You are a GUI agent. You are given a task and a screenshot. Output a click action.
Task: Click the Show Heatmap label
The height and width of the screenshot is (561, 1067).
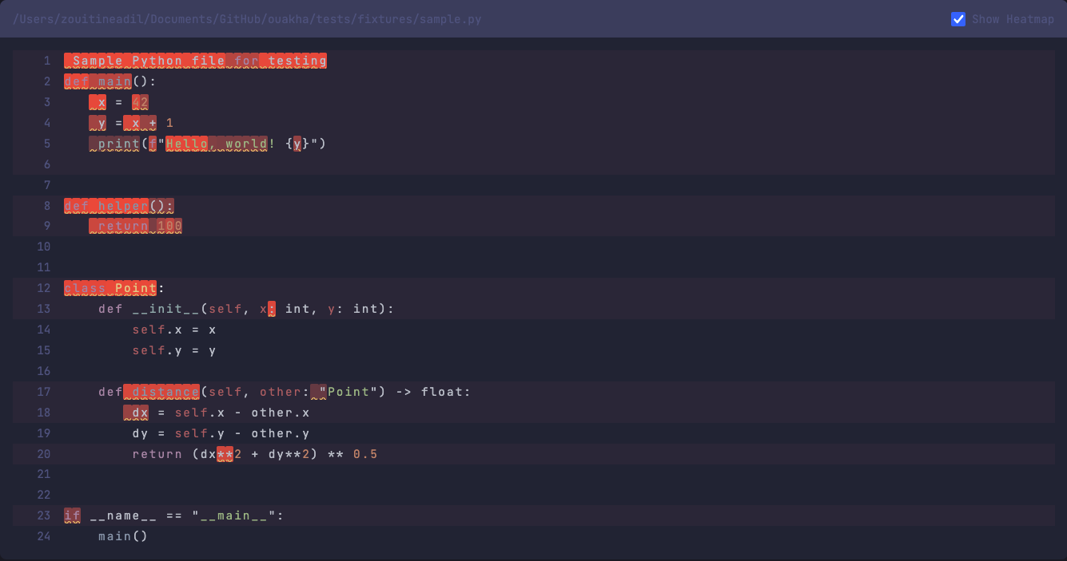coord(1013,19)
